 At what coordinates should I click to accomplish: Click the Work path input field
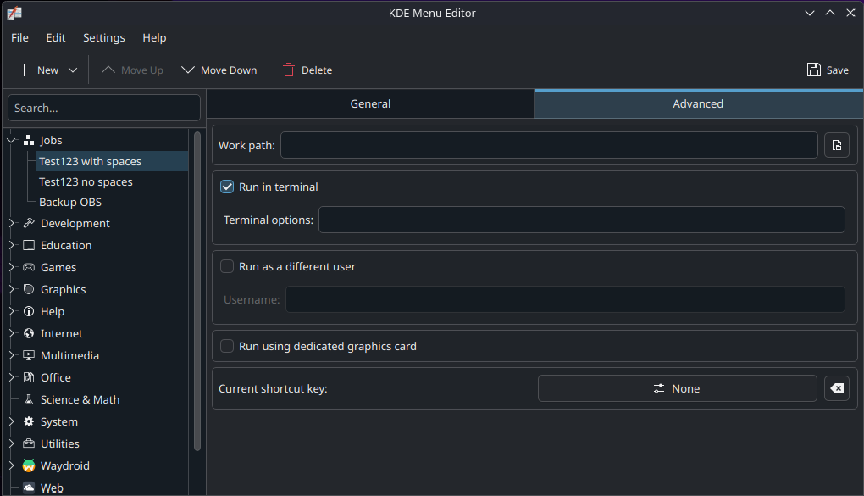pyautogui.click(x=549, y=145)
